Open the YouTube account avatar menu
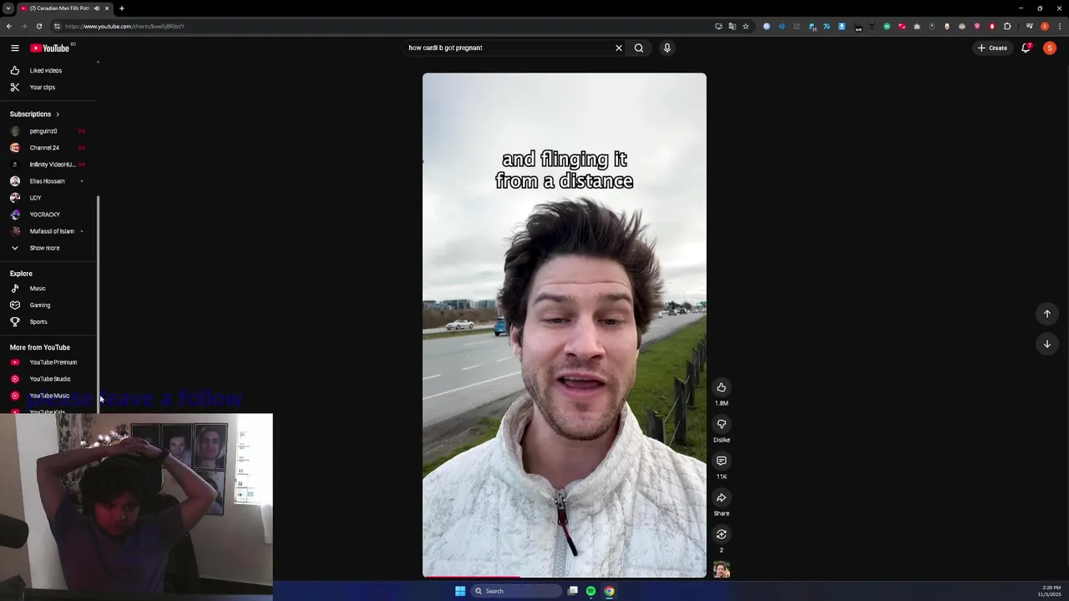Image resolution: width=1069 pixels, height=601 pixels. [1050, 48]
